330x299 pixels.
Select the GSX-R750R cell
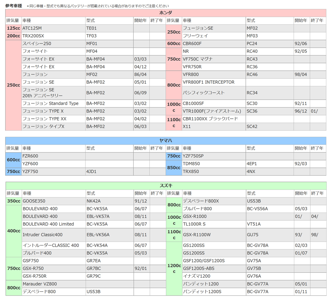tap(54, 276)
